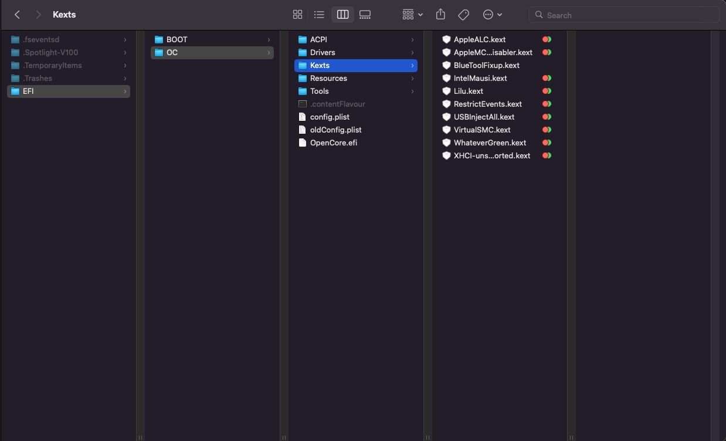
Task: Select the .Trashes folder
Action: (x=69, y=78)
